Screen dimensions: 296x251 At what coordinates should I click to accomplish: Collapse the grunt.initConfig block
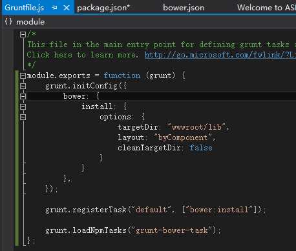click(x=23, y=86)
